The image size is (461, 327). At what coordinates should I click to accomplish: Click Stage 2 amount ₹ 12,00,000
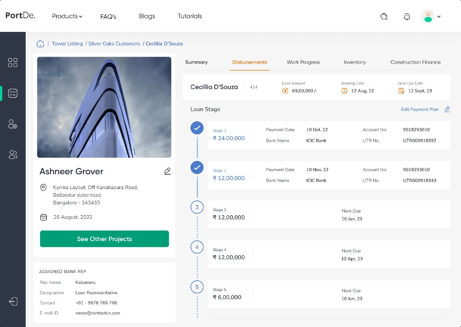pos(229,178)
